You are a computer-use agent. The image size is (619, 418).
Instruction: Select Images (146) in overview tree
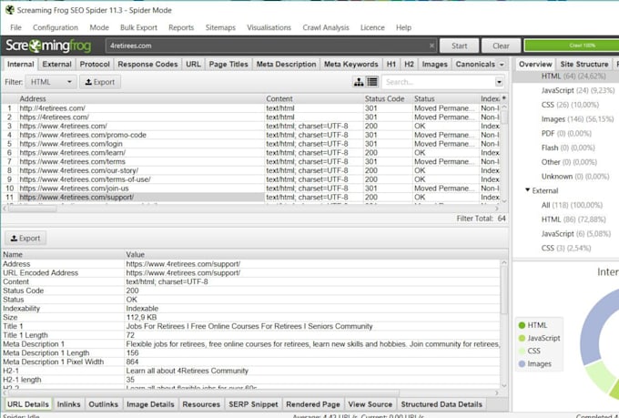tap(577, 119)
